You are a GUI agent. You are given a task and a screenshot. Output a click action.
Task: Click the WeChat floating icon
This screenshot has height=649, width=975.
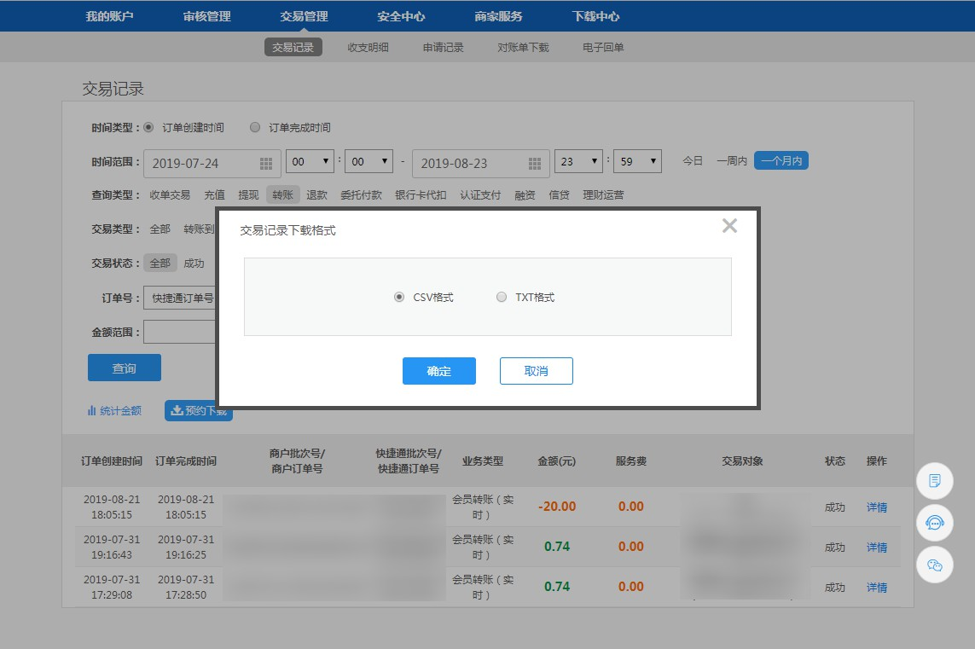pyautogui.click(x=934, y=565)
